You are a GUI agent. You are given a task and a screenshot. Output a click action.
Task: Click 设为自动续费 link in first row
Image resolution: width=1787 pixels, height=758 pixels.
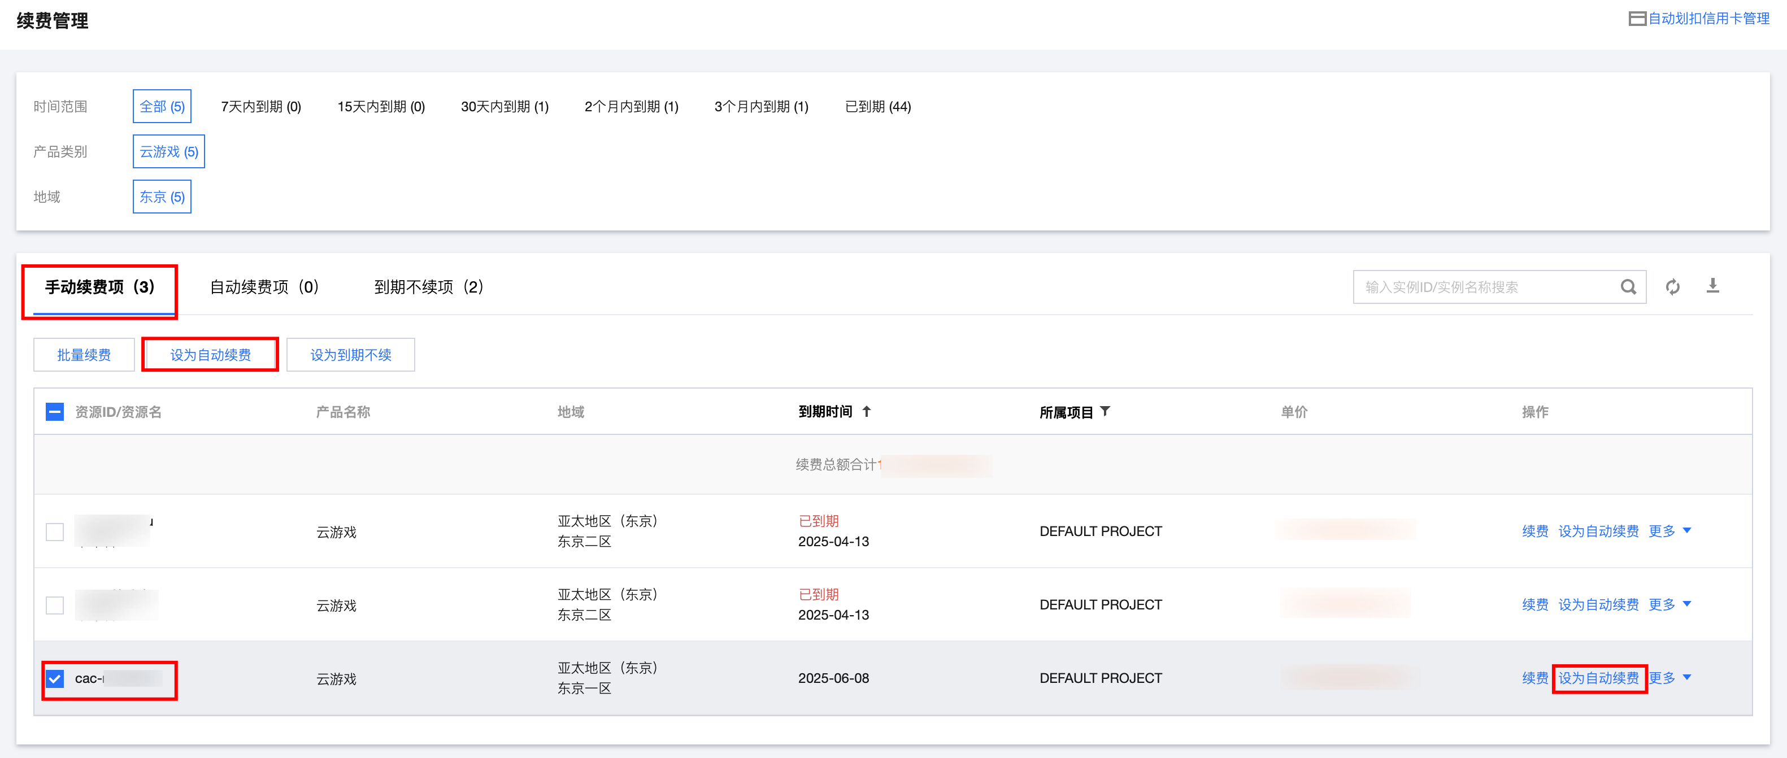(x=1598, y=532)
